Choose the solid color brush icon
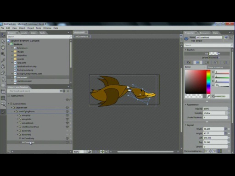The height and width of the screenshot is (176, 235). pyautogui.click(x=198, y=62)
